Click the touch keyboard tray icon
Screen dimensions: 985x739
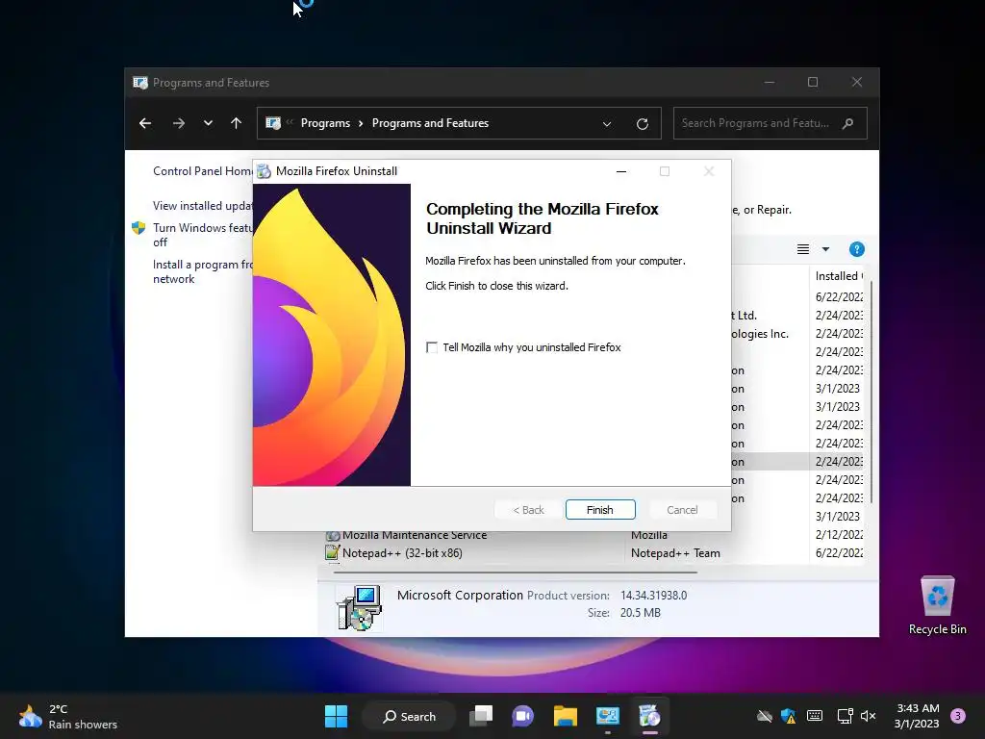tap(815, 716)
